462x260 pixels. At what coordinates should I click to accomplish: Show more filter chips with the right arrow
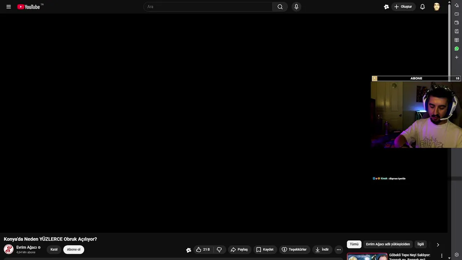[438, 245]
